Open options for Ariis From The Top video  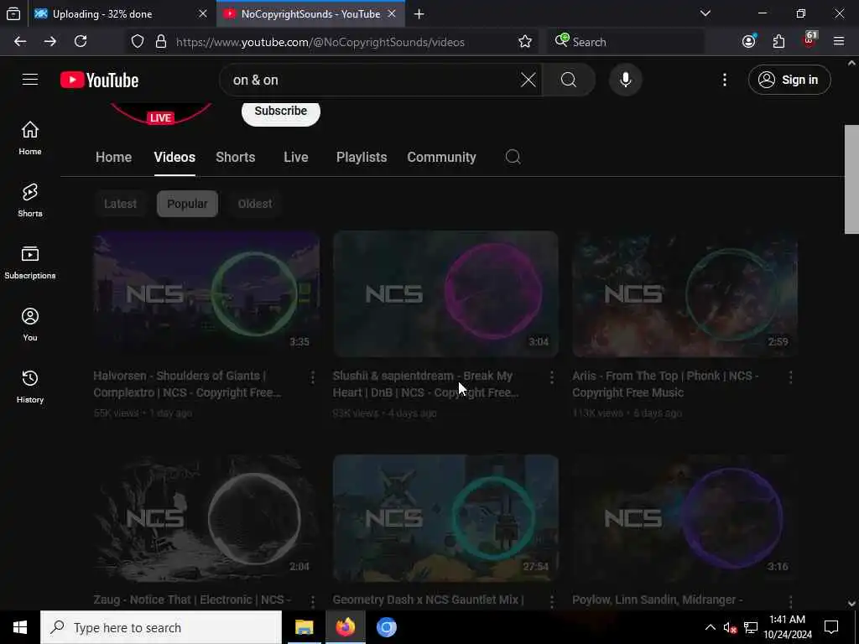[790, 377]
